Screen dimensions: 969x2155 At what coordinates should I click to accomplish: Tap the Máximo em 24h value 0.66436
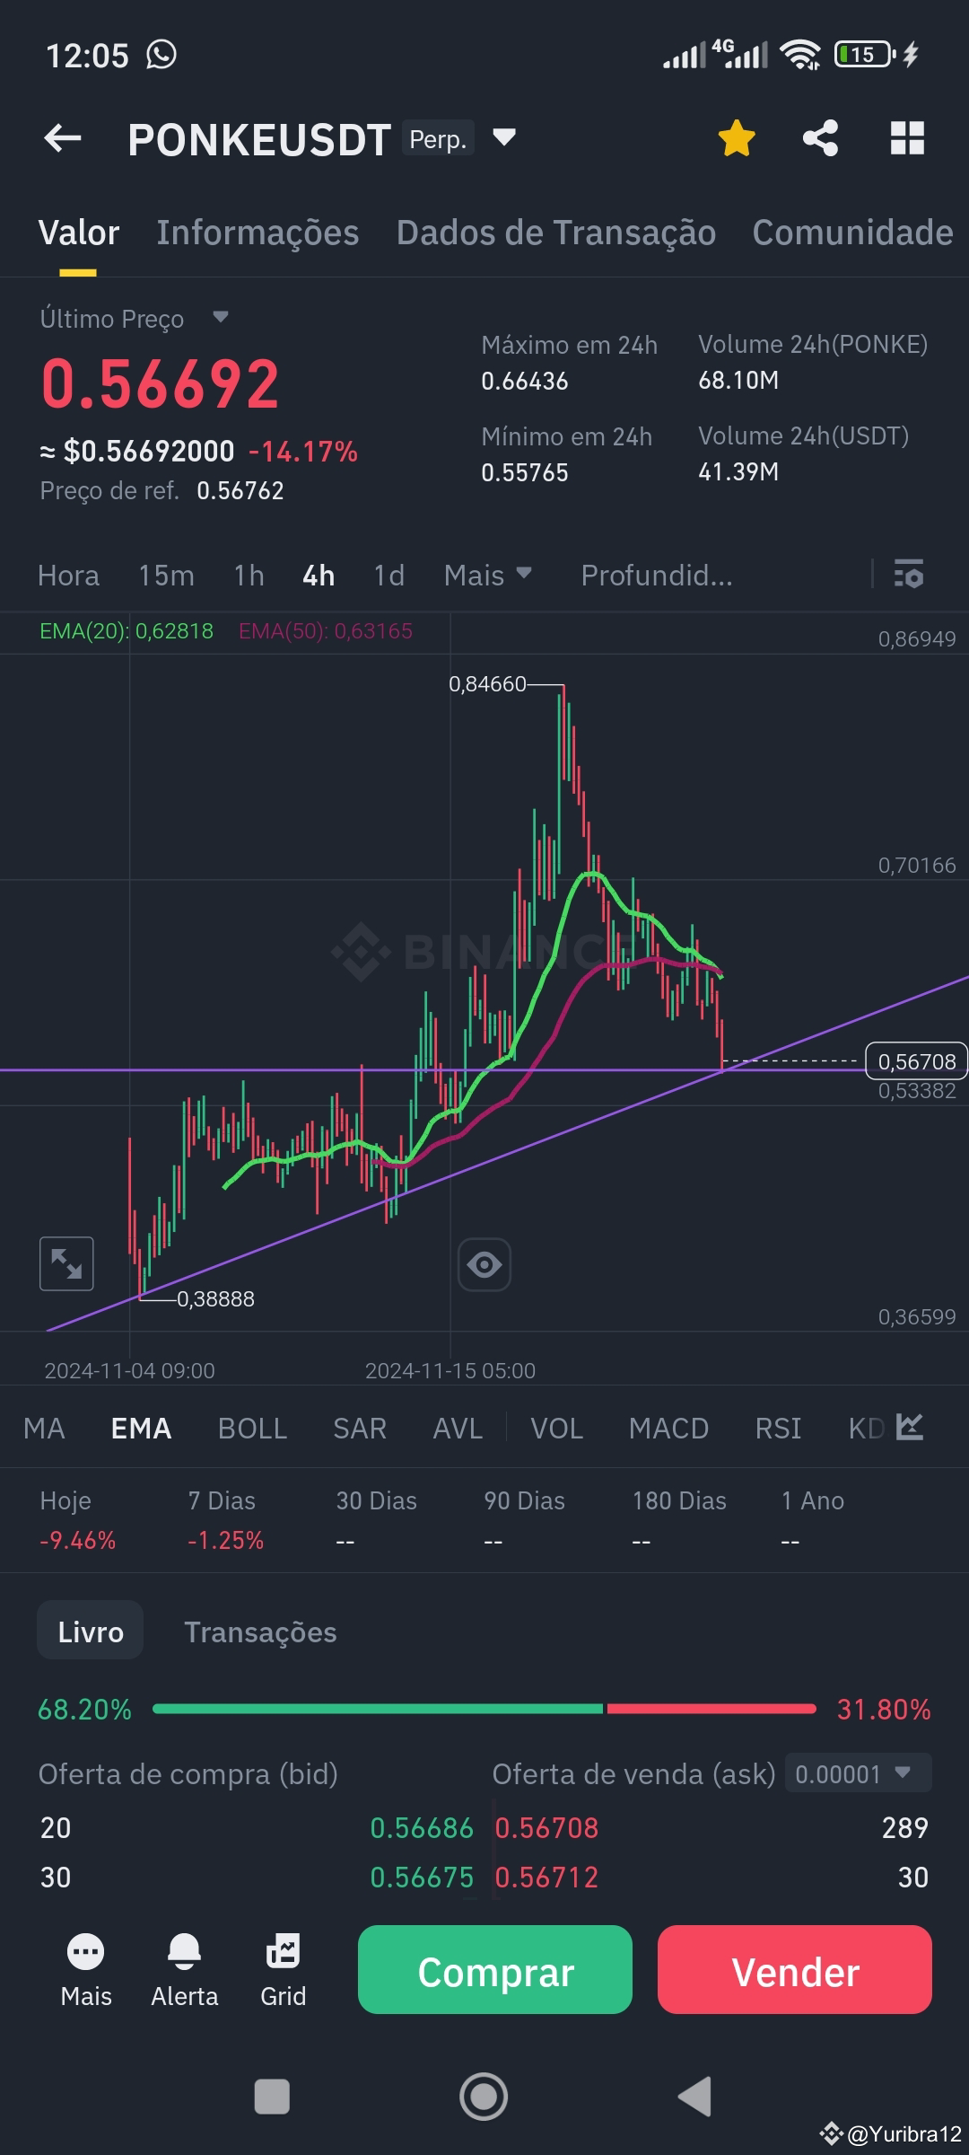tap(525, 382)
